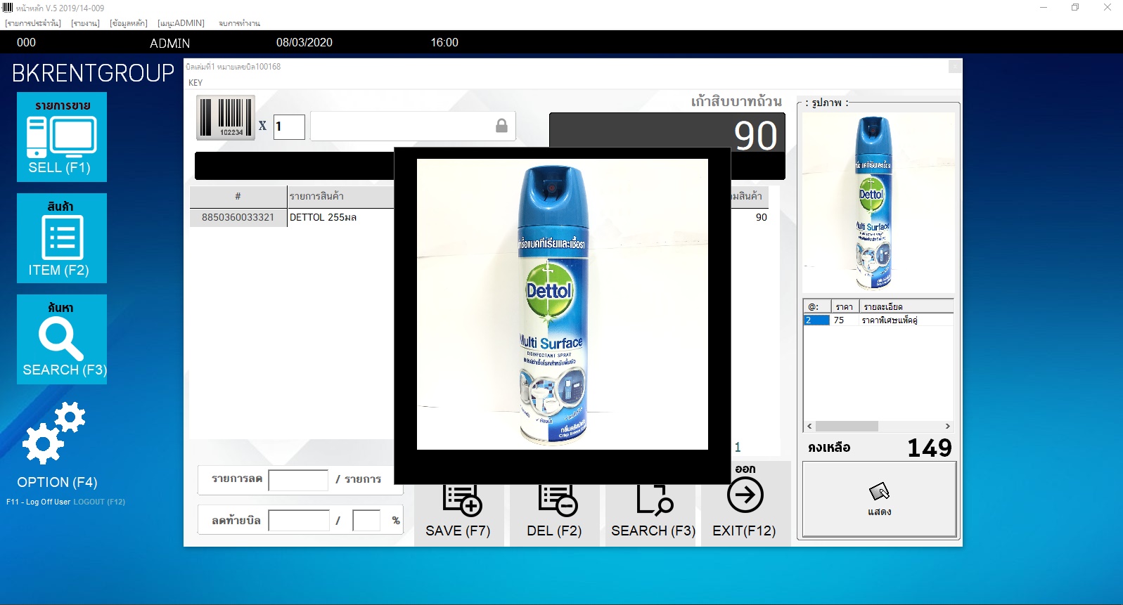The width and height of the screenshot is (1123, 605).
Task: Minimize the application window
Action: (1044, 7)
